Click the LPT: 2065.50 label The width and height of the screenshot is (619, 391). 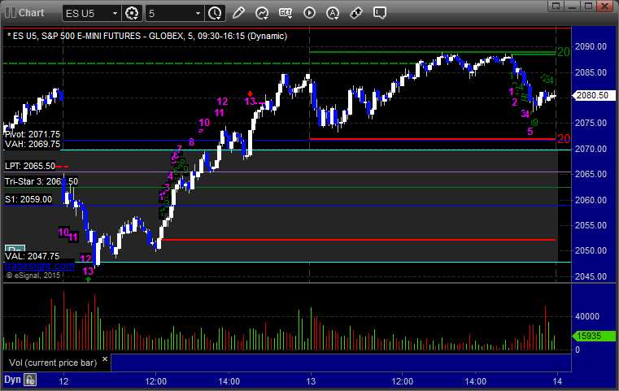tap(30, 166)
